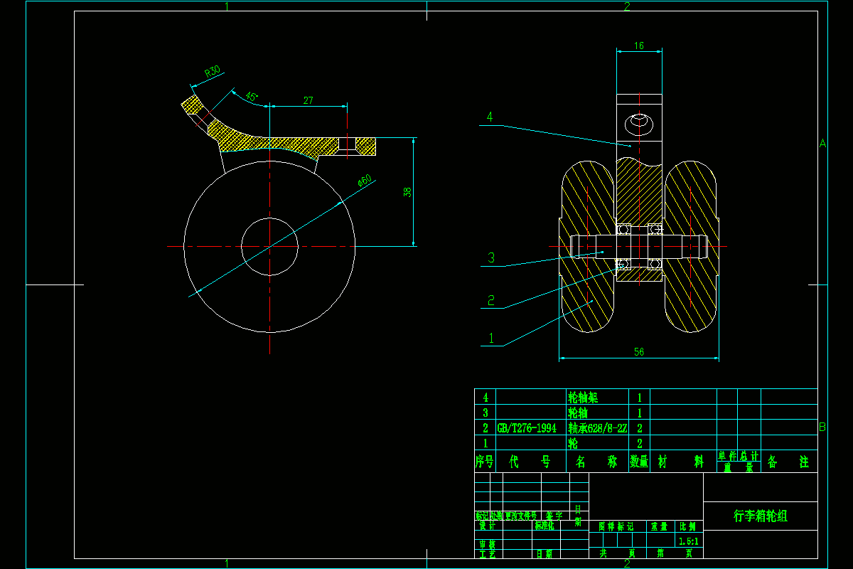Select the zone letter A on right border
Viewport: 853px width, 569px height.
822,143
